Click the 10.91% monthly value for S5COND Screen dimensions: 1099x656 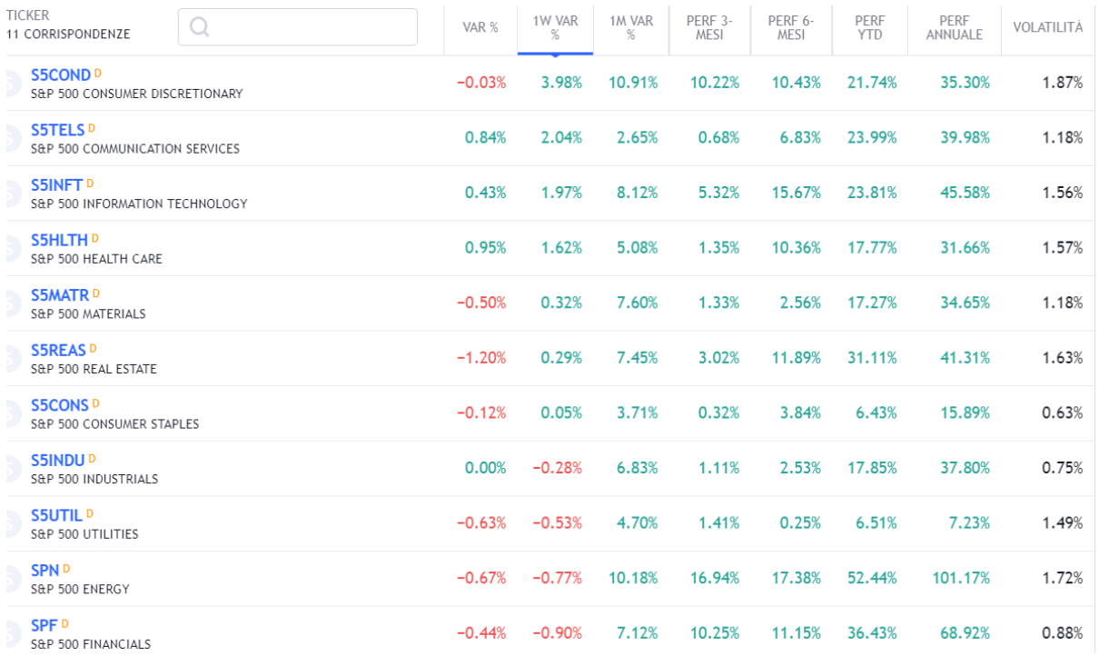633,82
